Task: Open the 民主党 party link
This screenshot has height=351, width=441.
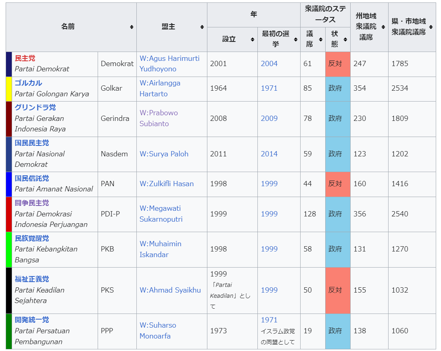Action: pos(25,58)
